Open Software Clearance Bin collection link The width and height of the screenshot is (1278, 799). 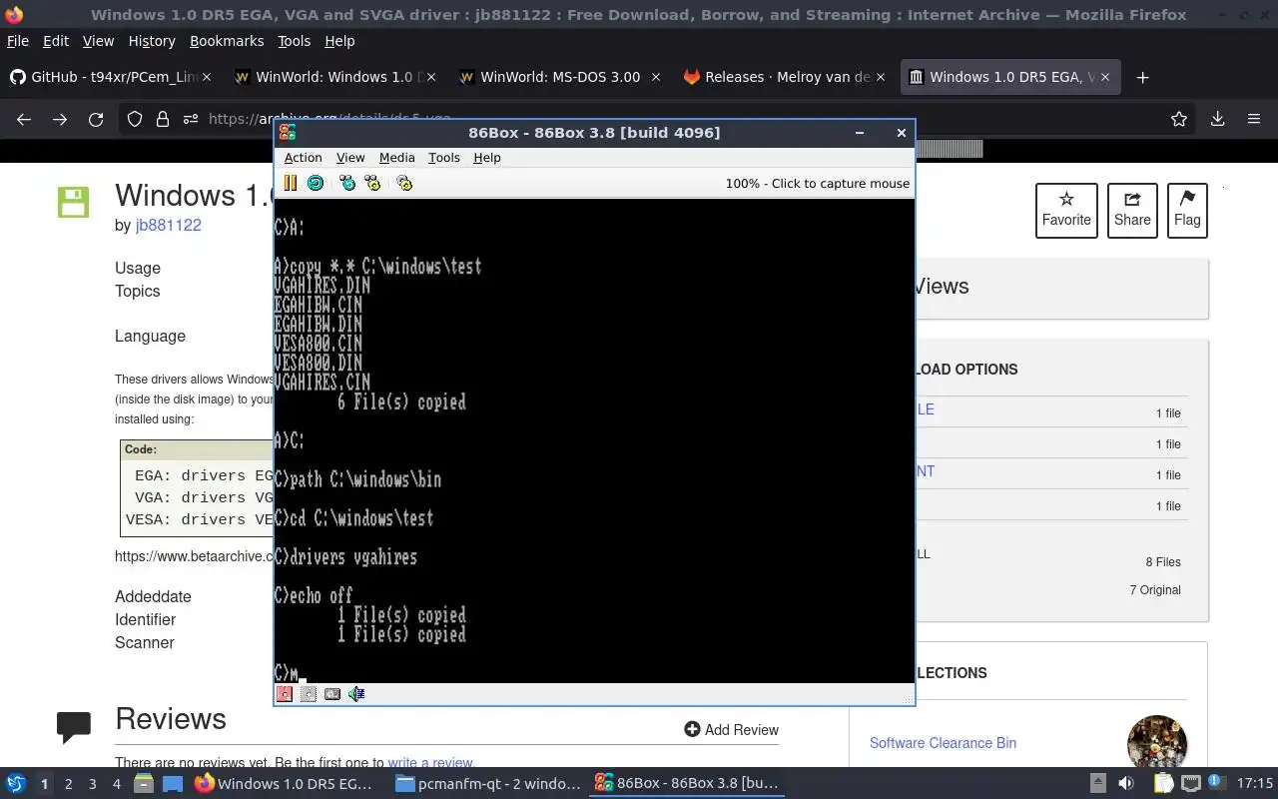pos(943,742)
